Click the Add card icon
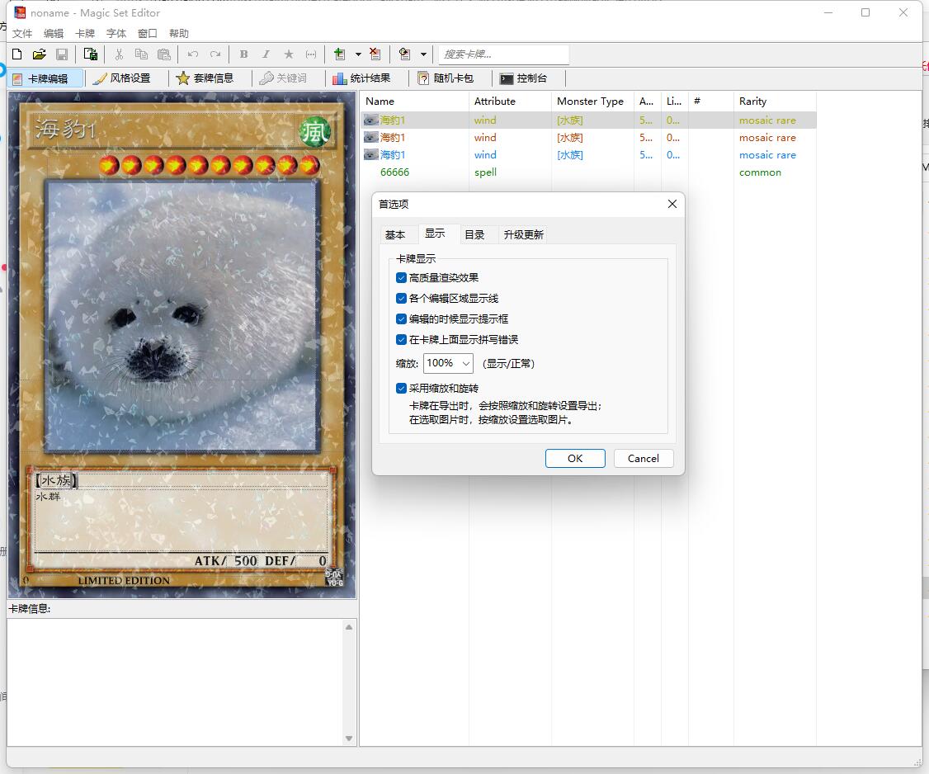Image resolution: width=929 pixels, height=774 pixels. coord(339,54)
